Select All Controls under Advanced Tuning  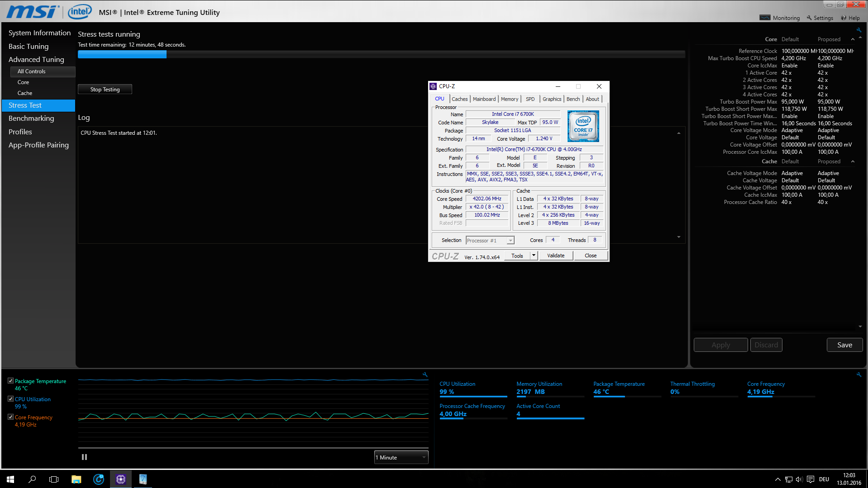pyautogui.click(x=43, y=71)
